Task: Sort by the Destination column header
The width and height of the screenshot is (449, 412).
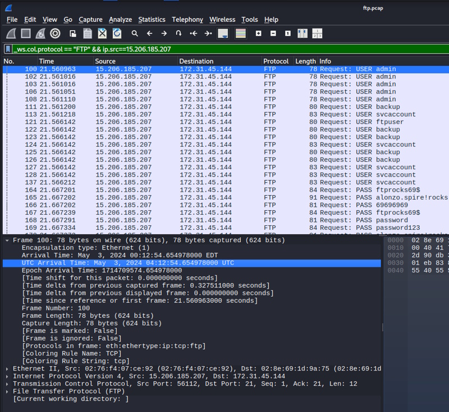Action: (219, 61)
